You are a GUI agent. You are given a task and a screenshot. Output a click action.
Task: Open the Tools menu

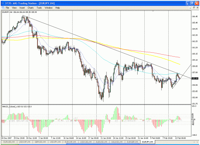point(39,8)
